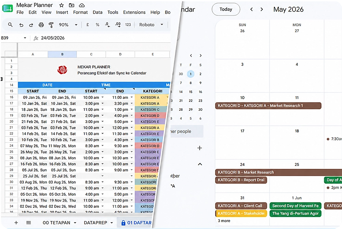Viewport: 342px width, 229px height.
Task: Check cloud save status icon
Action: point(82,5)
